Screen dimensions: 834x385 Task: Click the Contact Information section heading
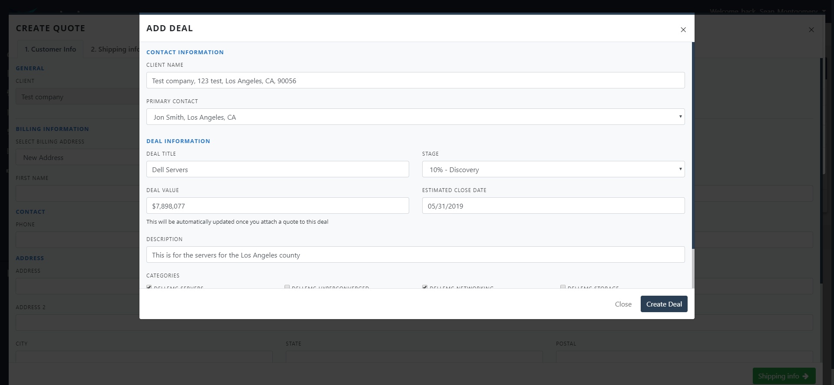(185, 52)
